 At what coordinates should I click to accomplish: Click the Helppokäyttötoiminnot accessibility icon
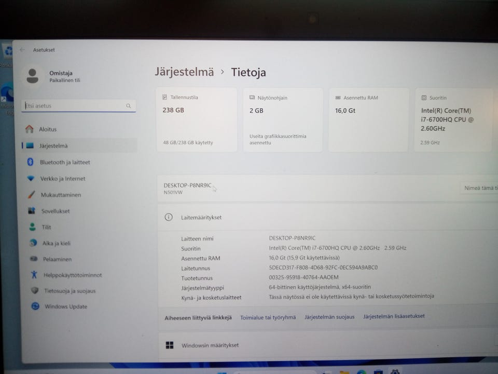[34, 275]
